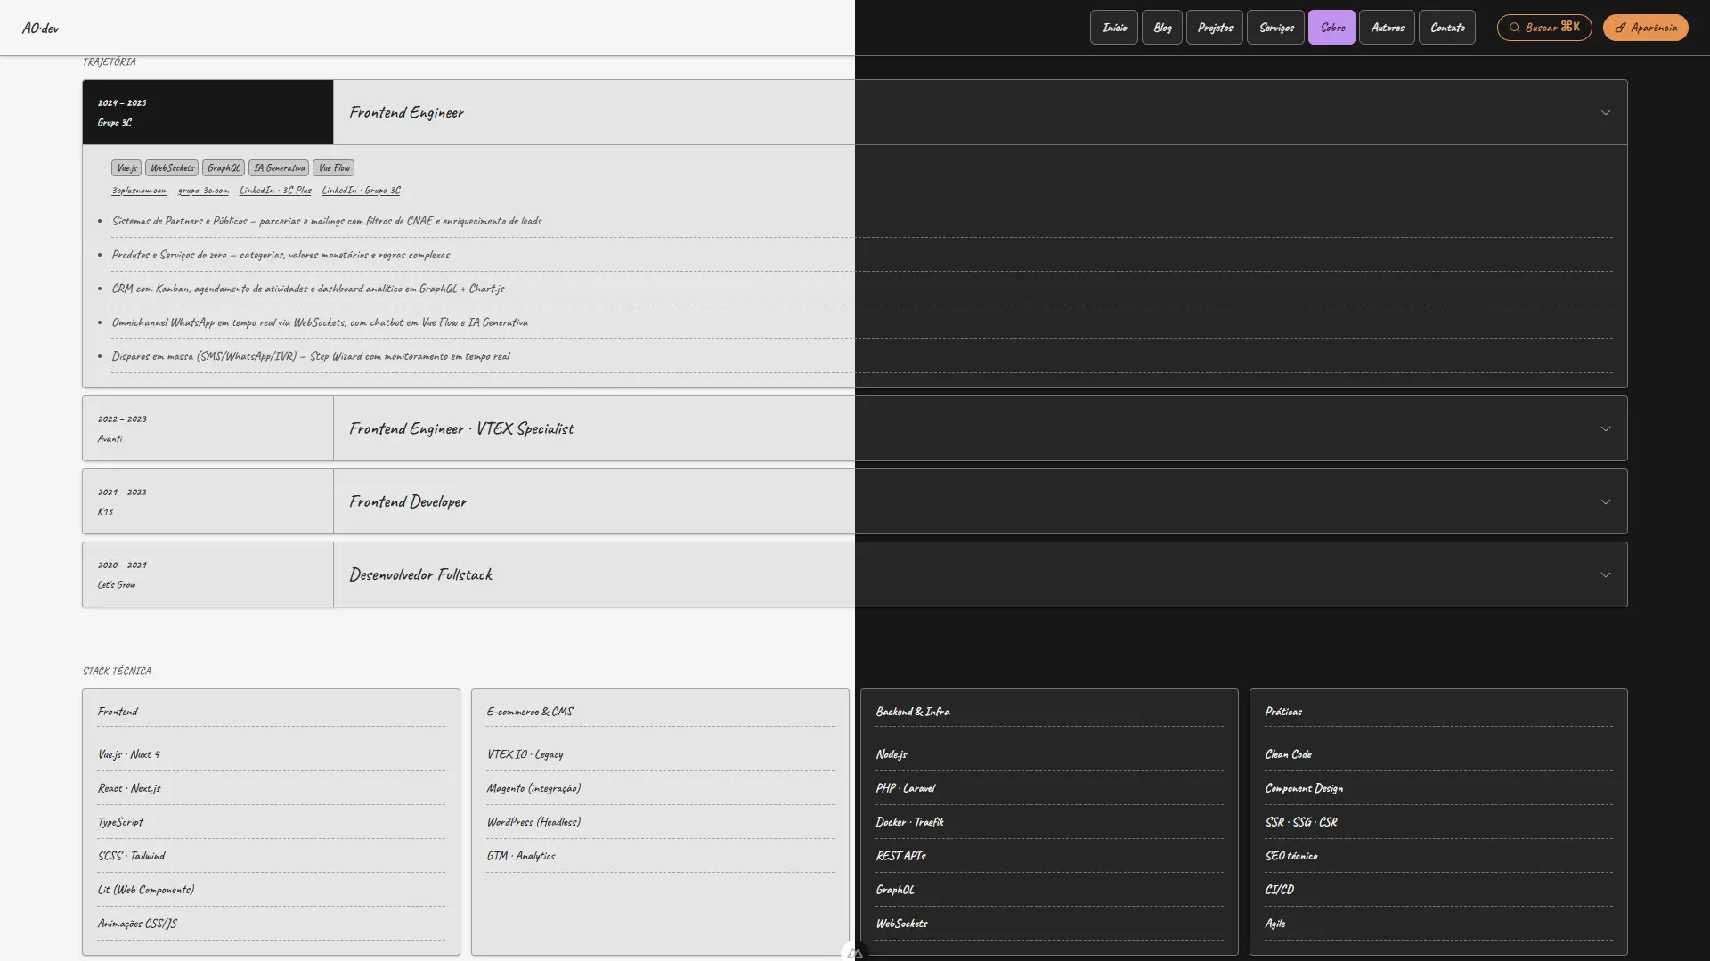The image size is (1710, 961).
Task: Click the SEO técnico row
Action: coord(1438,856)
